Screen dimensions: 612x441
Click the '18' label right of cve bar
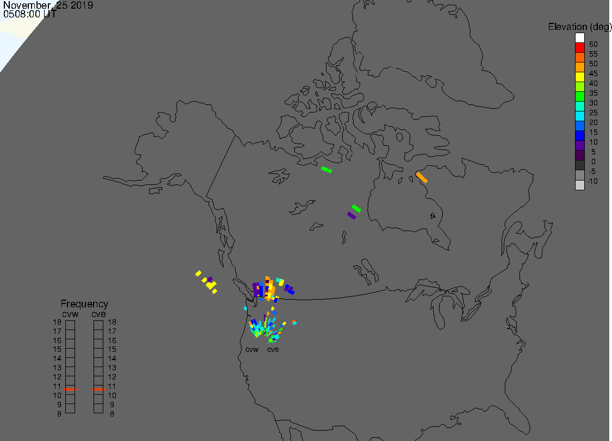tap(112, 322)
